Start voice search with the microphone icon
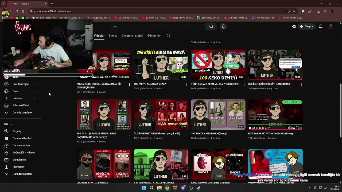The width and height of the screenshot is (342, 192). click(x=223, y=26)
